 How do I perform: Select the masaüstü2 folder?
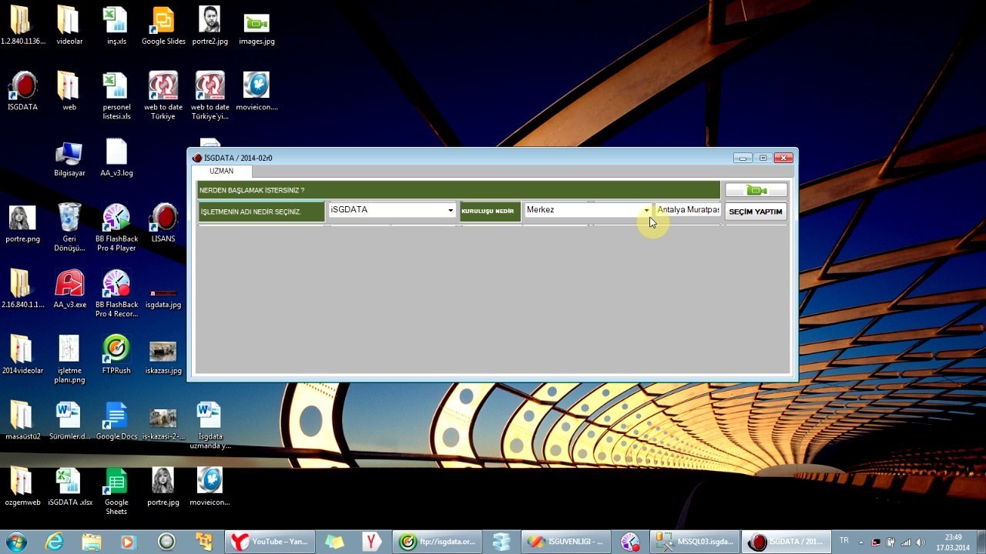[x=22, y=421]
